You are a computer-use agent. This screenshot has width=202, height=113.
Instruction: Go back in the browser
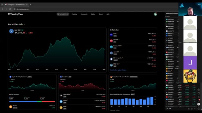2,9
